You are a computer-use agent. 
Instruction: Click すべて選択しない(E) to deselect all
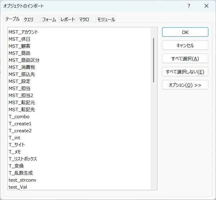tap(185, 72)
